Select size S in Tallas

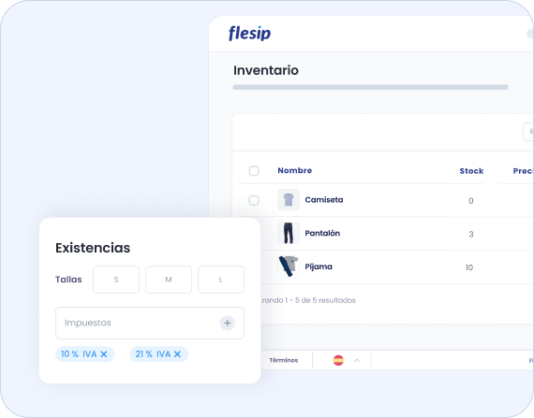coord(116,280)
